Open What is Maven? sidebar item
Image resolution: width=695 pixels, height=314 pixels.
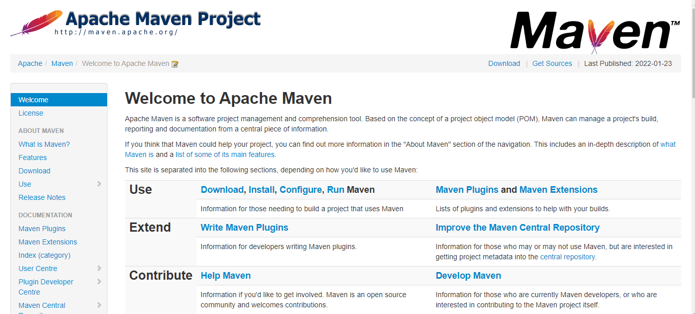pyautogui.click(x=44, y=144)
